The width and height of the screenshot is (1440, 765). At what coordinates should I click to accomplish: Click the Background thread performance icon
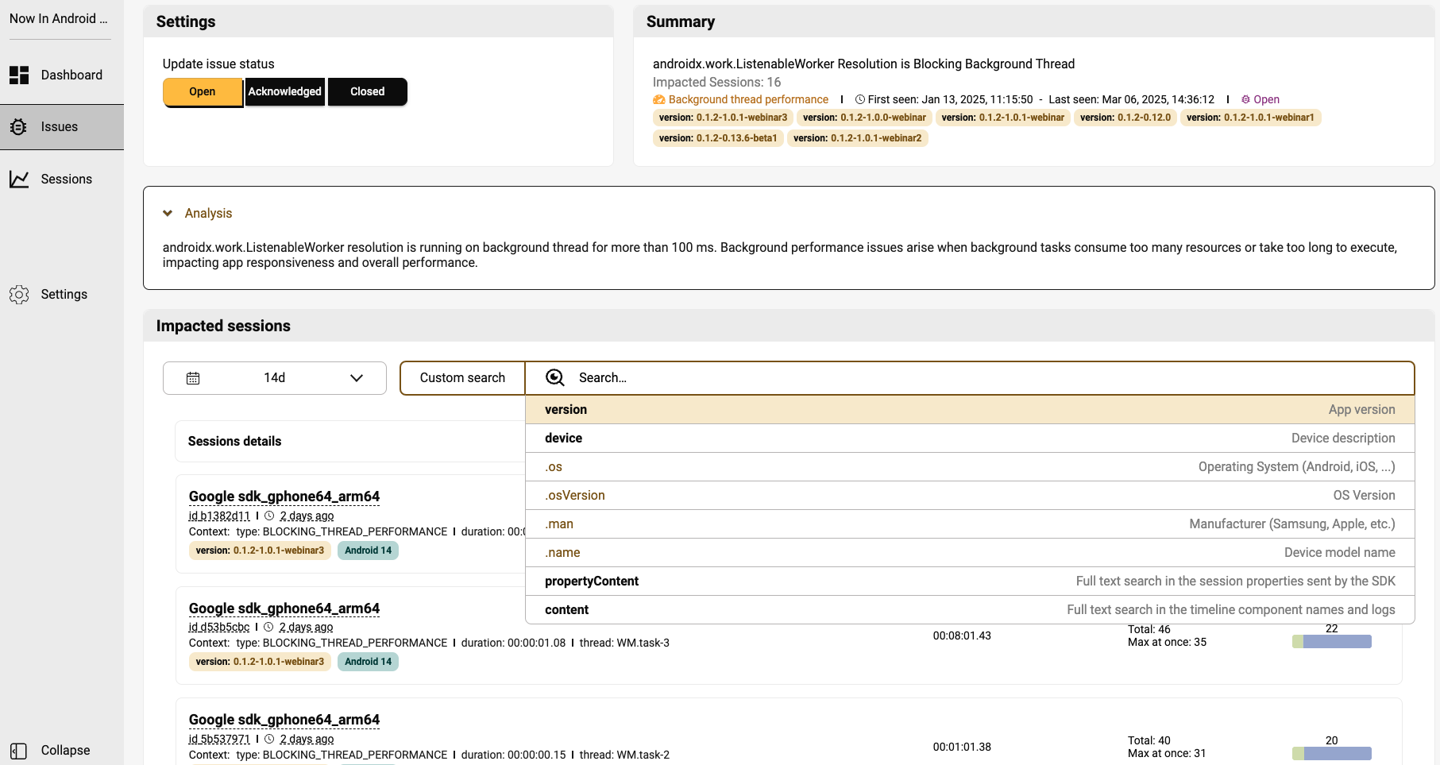[x=659, y=100]
